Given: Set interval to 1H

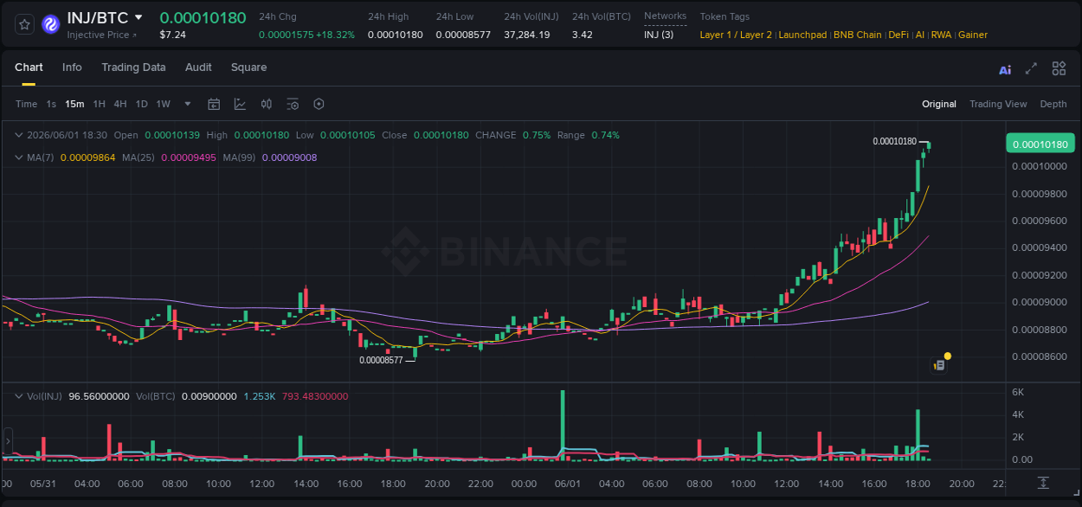Looking at the screenshot, I should point(99,104).
